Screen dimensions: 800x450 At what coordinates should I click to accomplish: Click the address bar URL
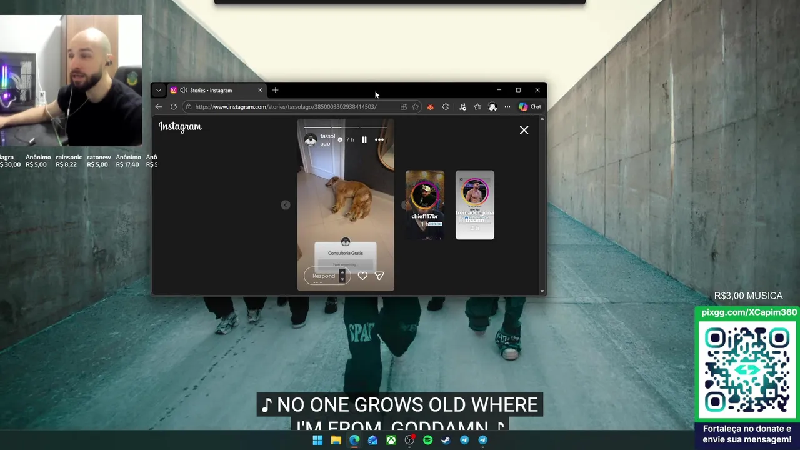click(286, 107)
